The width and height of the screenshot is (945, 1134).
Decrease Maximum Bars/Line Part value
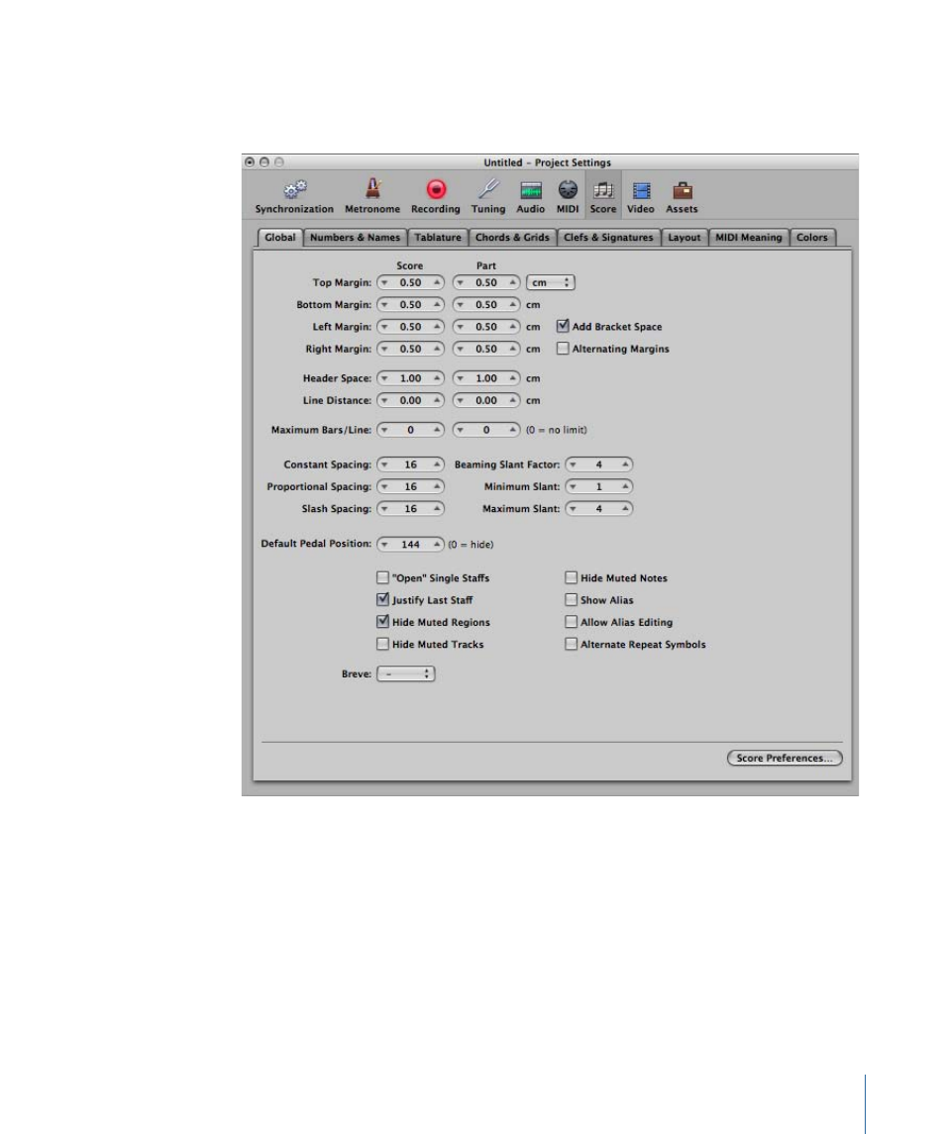[x=461, y=430]
